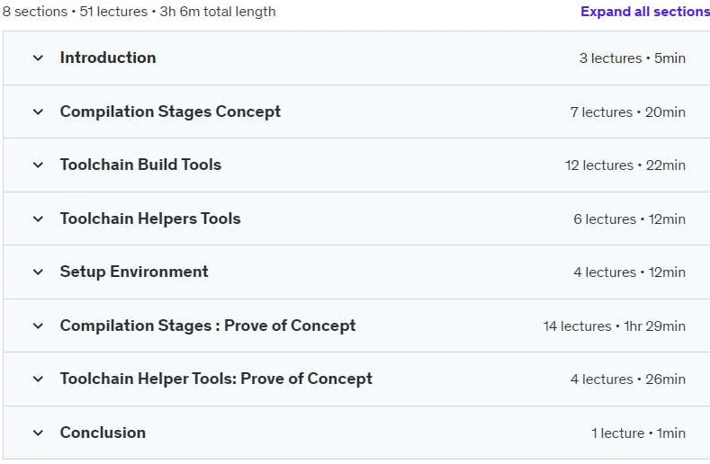Select the Conclusion section heading
This screenshot has width=710, height=464.
pos(103,433)
